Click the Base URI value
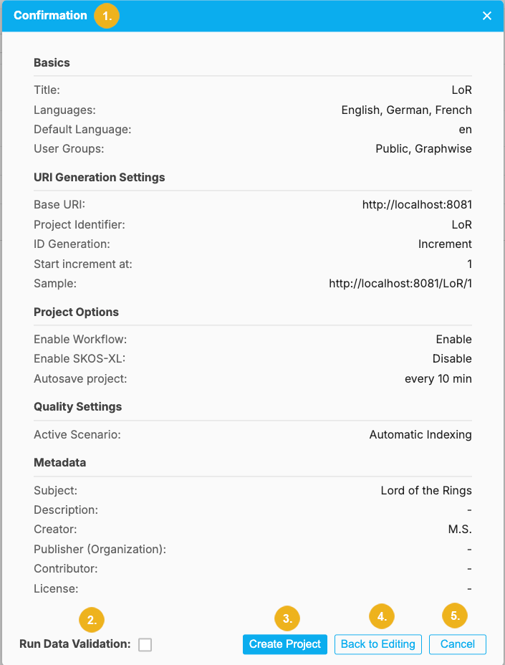This screenshot has width=505, height=665. (x=418, y=204)
